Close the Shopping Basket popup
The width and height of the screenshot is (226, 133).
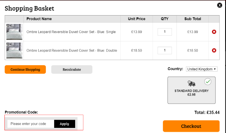pos(220,5)
